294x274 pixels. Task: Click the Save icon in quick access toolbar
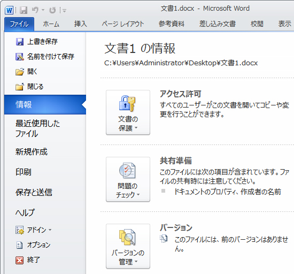24,10
